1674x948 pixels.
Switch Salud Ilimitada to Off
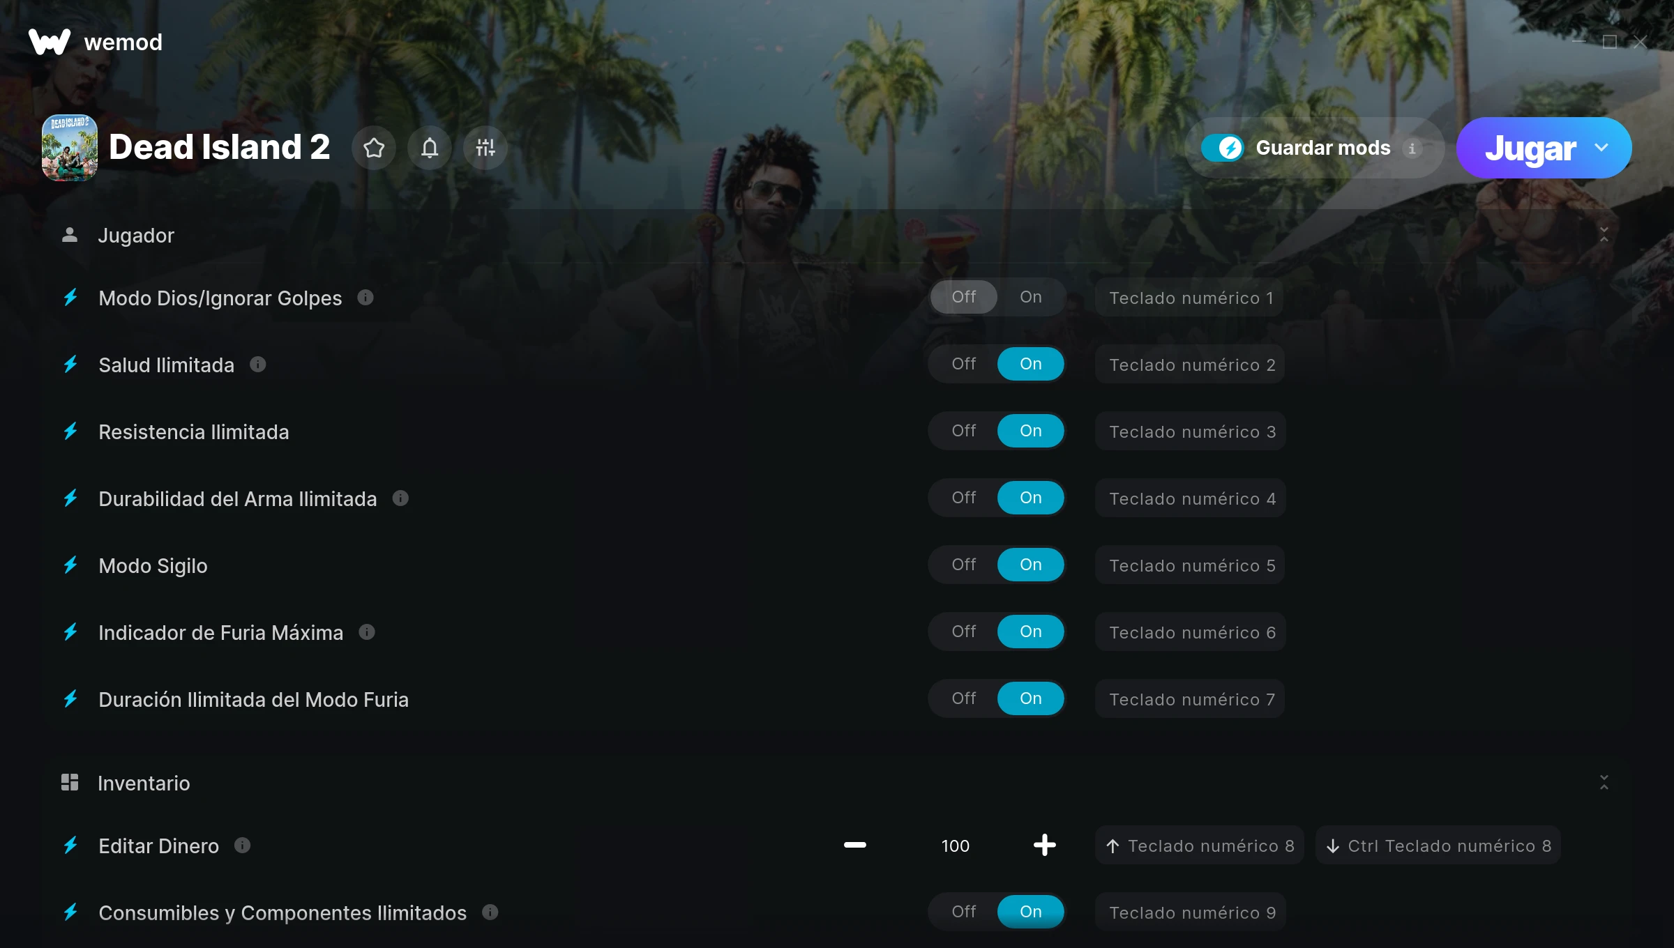(x=964, y=364)
